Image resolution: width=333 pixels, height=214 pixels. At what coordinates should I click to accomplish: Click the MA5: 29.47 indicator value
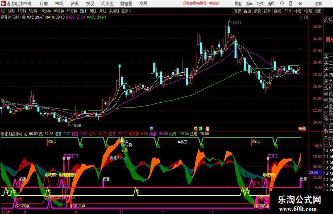point(35,17)
